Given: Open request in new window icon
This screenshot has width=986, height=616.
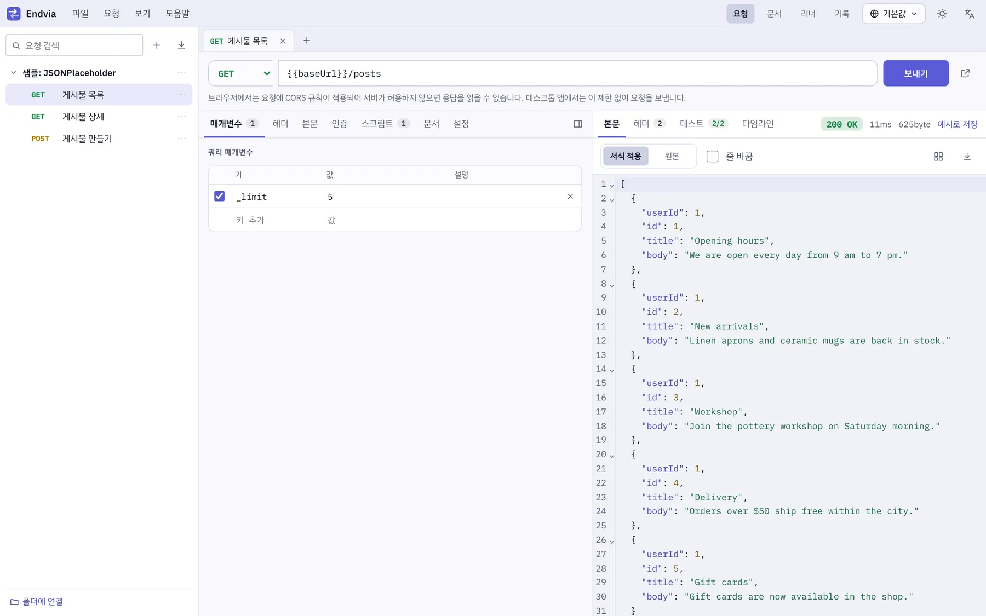Looking at the screenshot, I should tap(965, 73).
